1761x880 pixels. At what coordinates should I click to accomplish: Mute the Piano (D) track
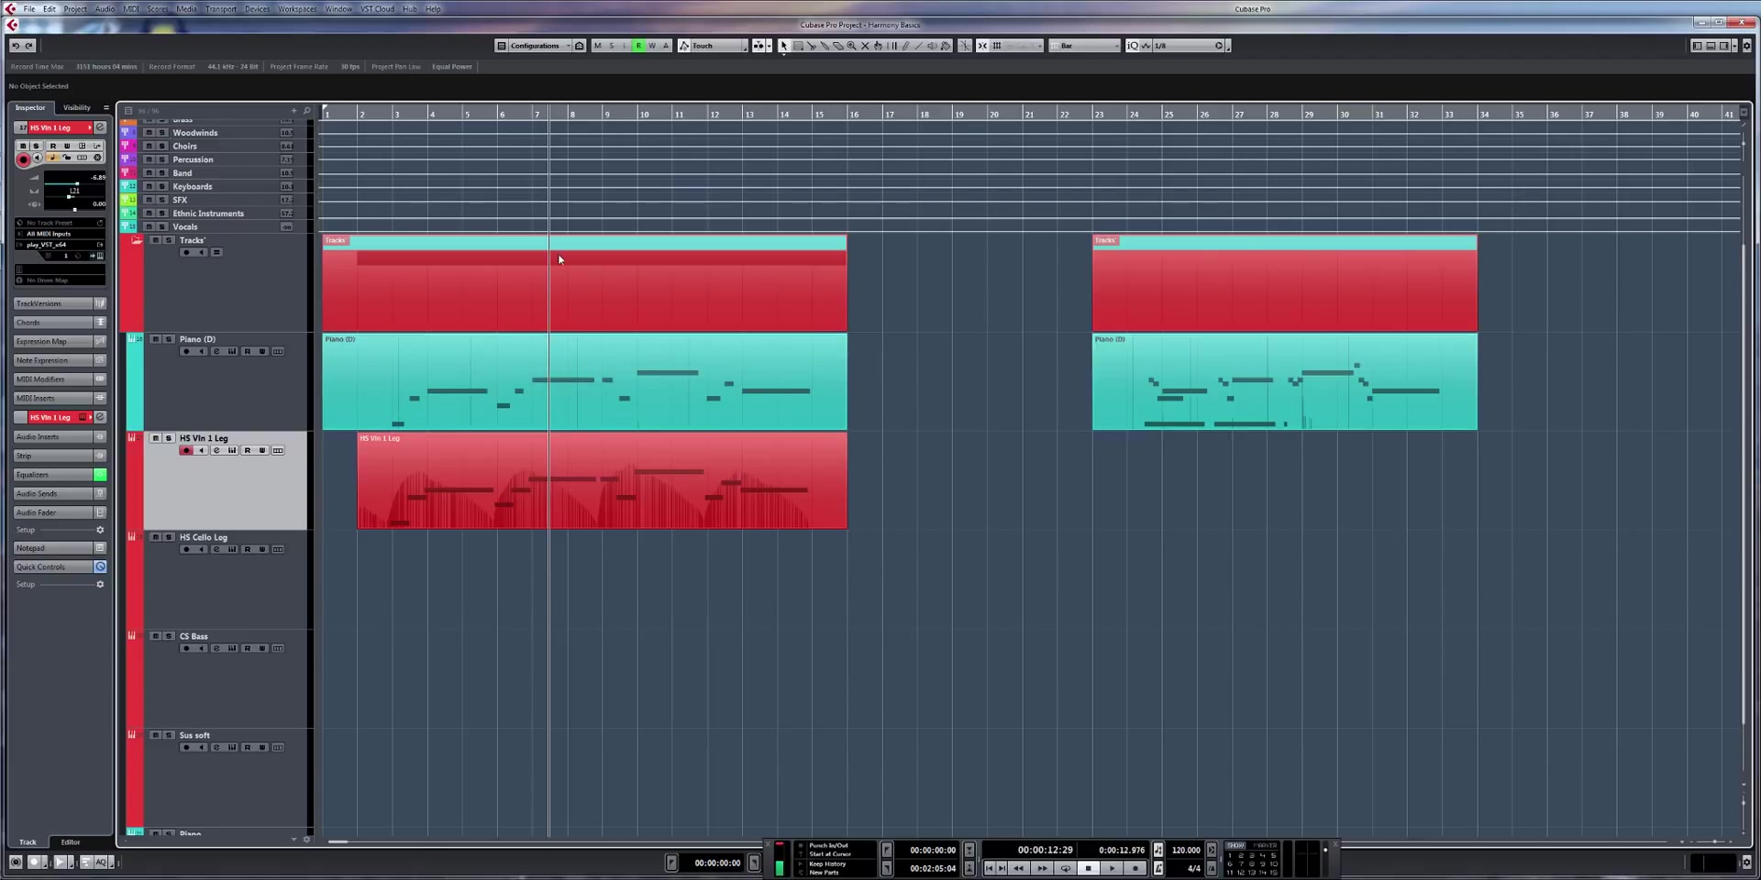click(155, 339)
